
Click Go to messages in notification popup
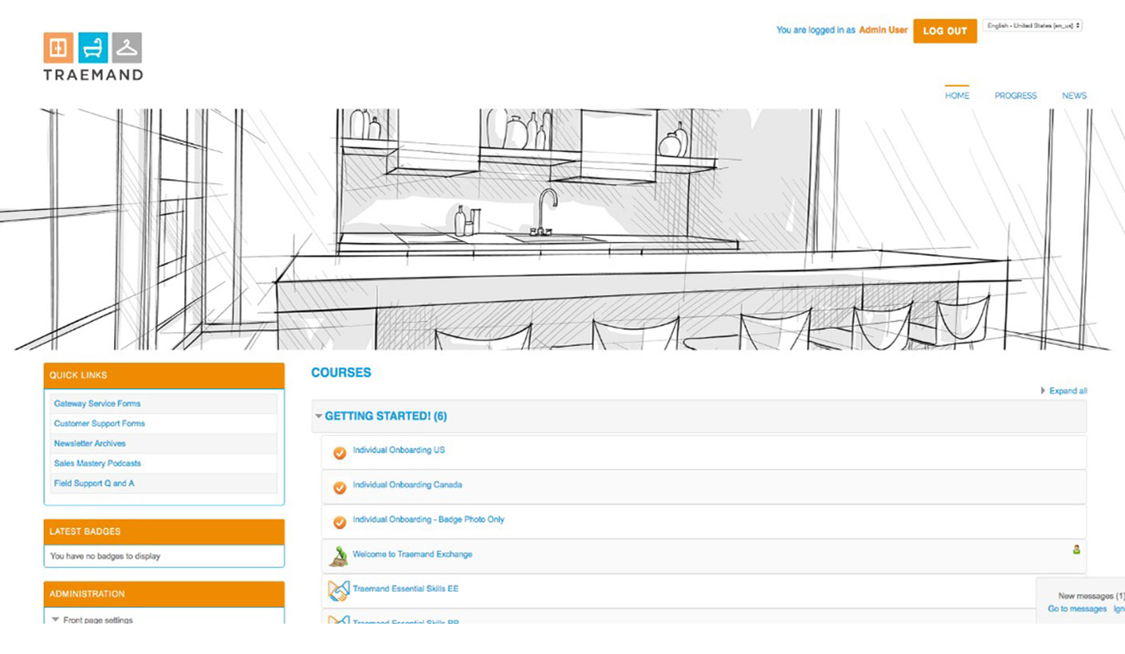coord(1076,609)
